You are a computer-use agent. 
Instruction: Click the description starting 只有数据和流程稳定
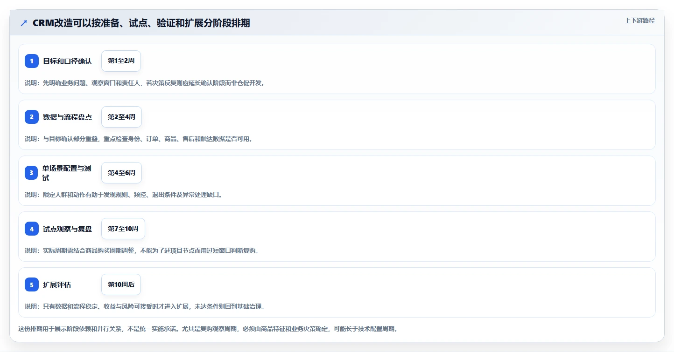click(x=145, y=306)
